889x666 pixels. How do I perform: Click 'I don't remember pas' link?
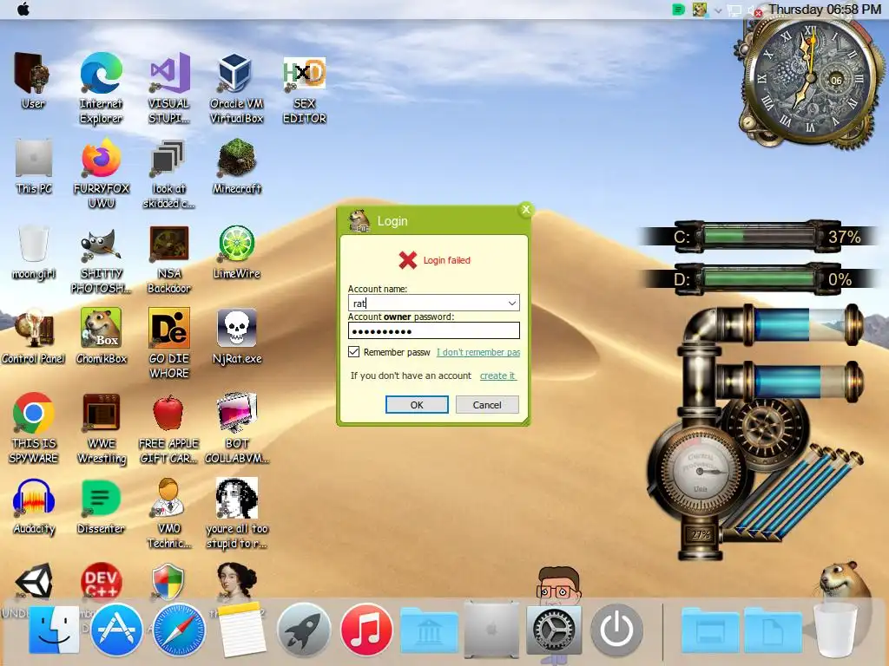pyautogui.click(x=478, y=352)
